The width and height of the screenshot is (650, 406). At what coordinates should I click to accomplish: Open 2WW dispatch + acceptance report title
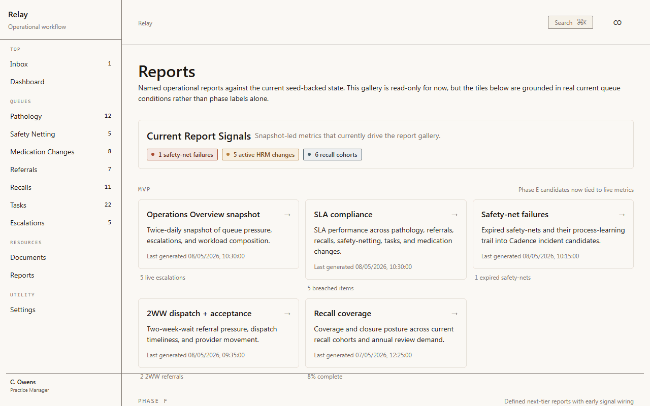(199, 314)
